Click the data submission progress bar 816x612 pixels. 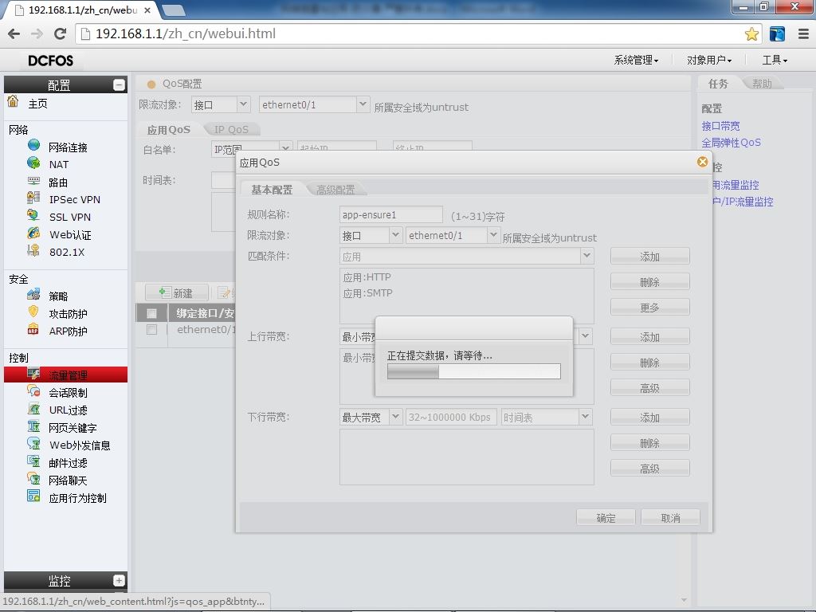pos(474,371)
